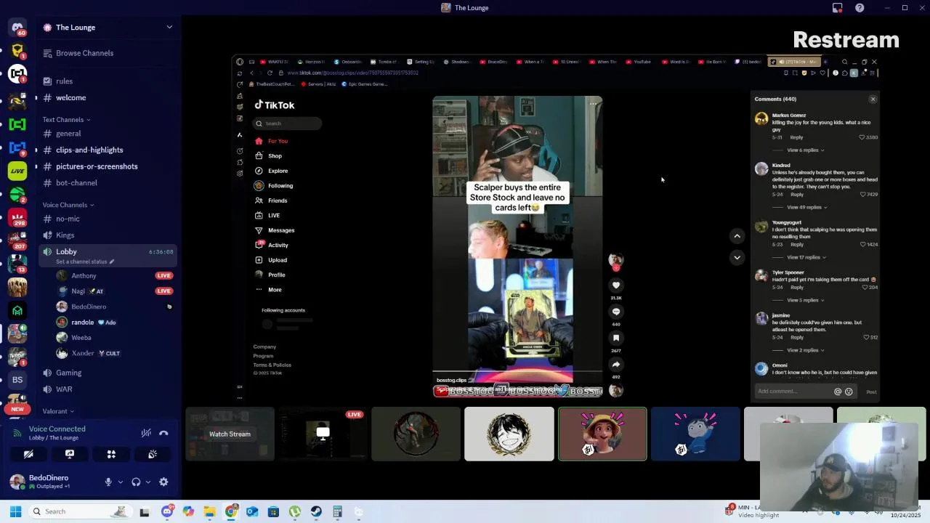Viewport: 930px width, 523px height.
Task: Open the bot-channel
Action: tap(76, 183)
